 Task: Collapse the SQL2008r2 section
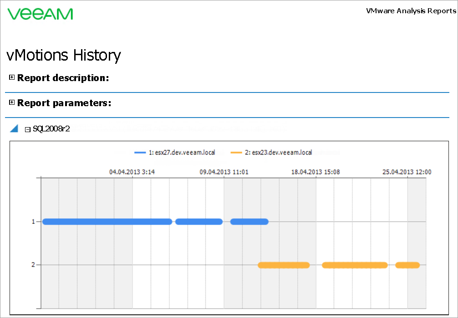(27, 129)
